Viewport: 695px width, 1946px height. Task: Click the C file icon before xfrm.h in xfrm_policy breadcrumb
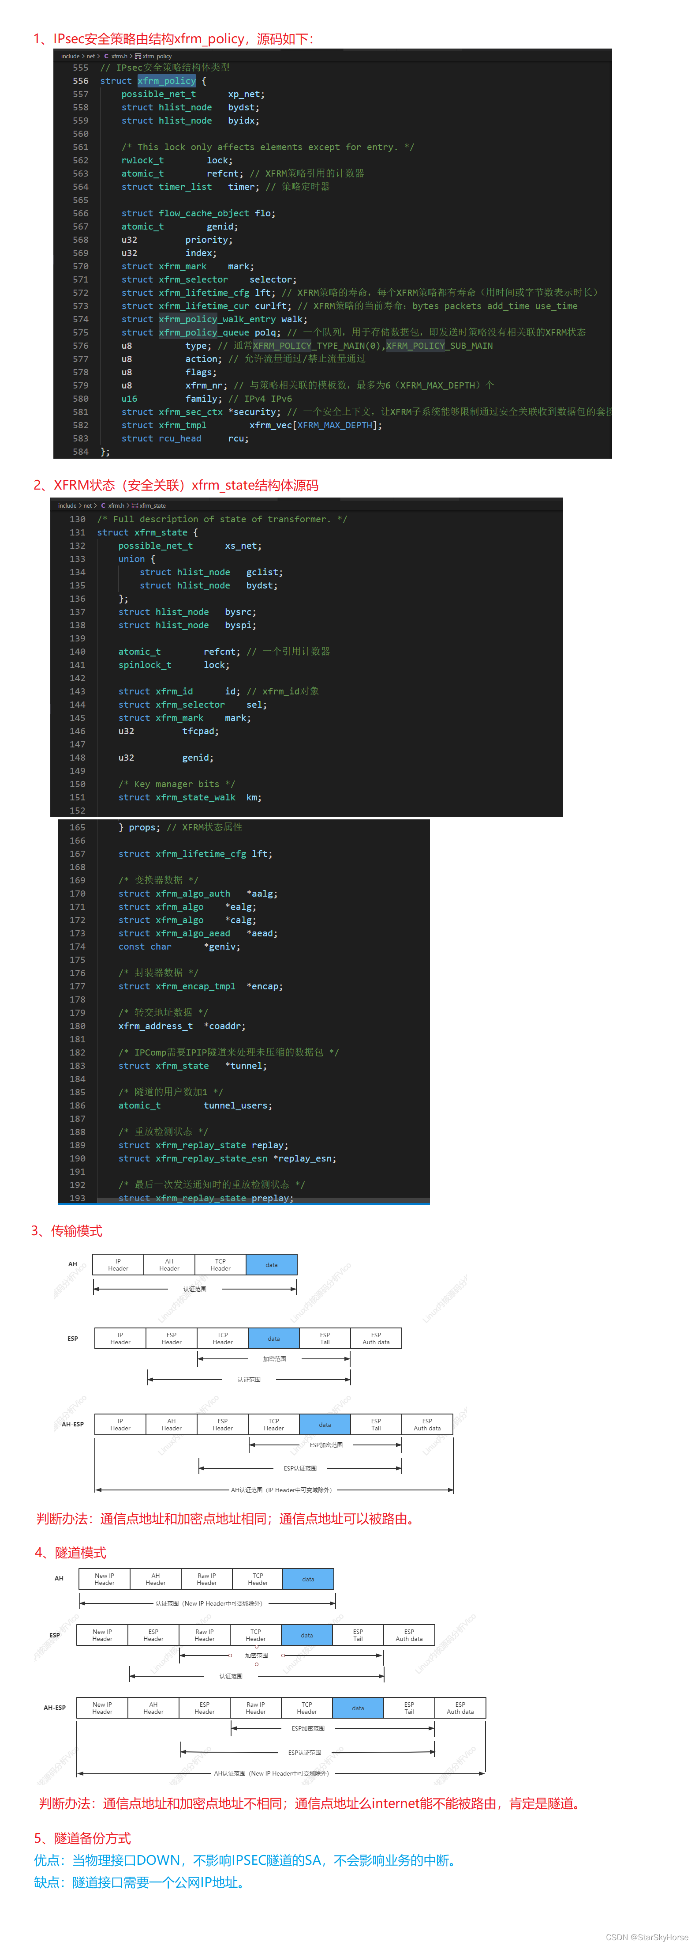[106, 56]
